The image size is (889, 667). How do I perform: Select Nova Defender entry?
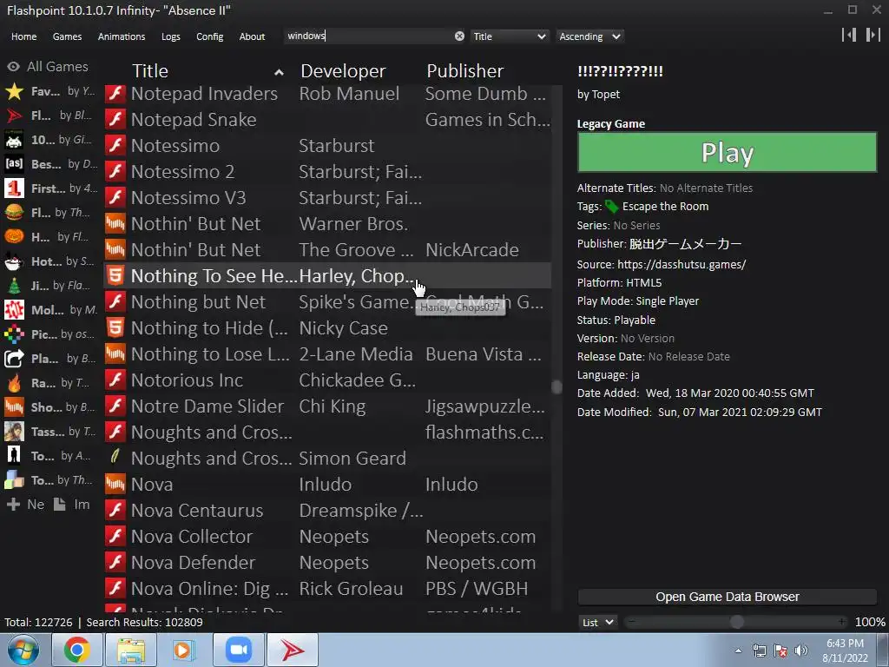pos(327,563)
